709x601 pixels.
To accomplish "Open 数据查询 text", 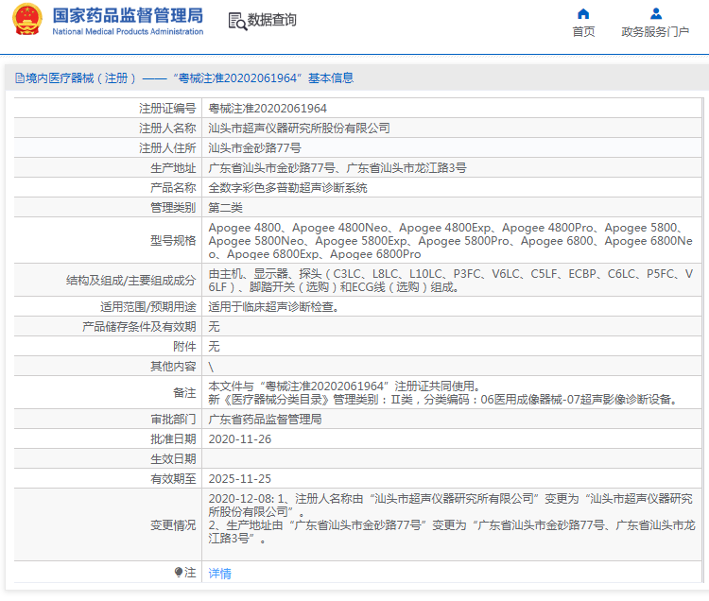I will [x=271, y=20].
